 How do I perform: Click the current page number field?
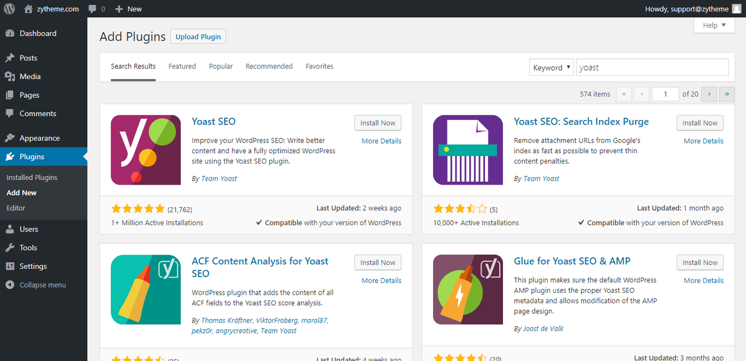(x=666, y=94)
